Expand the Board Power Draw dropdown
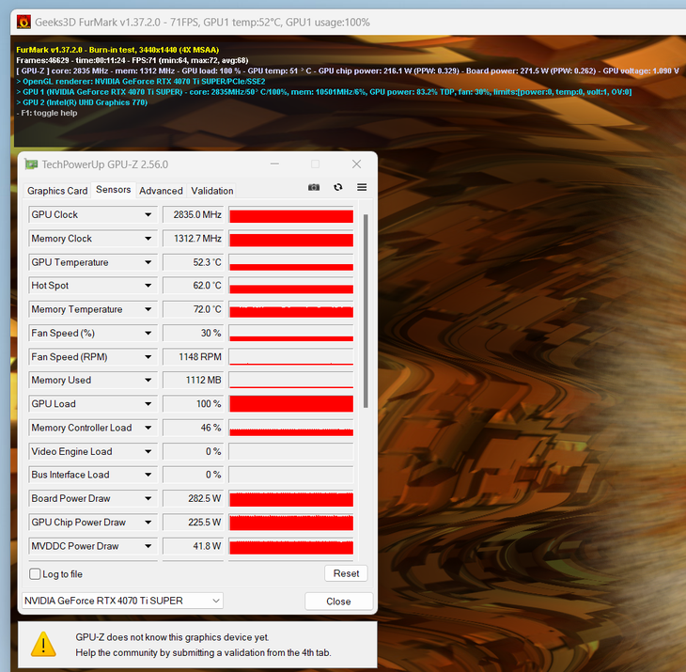This screenshot has height=672, width=686. (x=148, y=499)
